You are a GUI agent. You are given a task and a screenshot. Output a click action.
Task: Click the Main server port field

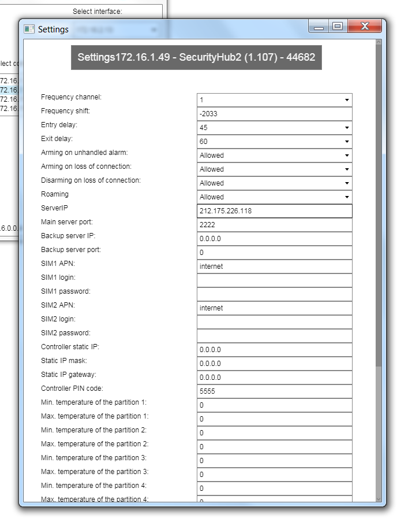tap(274, 225)
